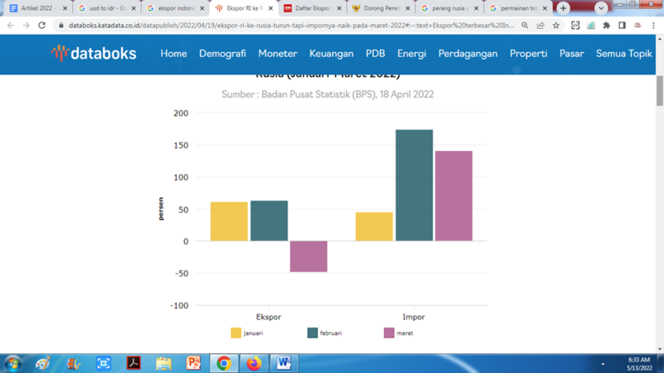This screenshot has height=373, width=664.
Task: Click the page vertical scrollbar
Action: pyautogui.click(x=659, y=207)
